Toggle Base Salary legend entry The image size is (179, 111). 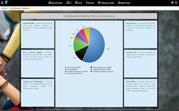point(73,67)
